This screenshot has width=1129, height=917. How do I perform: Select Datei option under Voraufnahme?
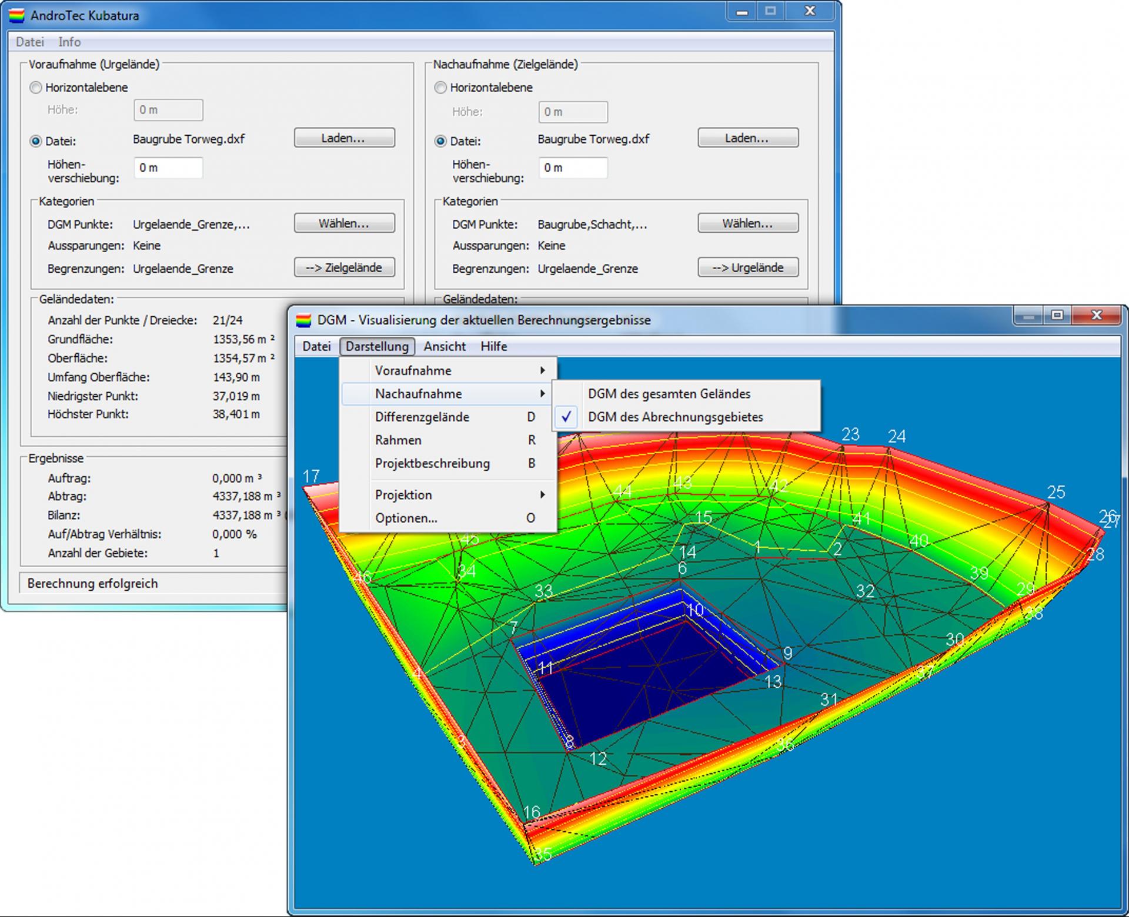coord(36,141)
